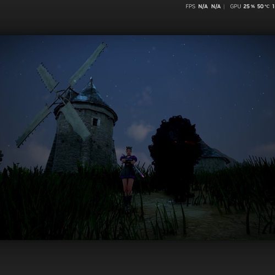Click the uppermost windmill sail blade

coord(87,64)
